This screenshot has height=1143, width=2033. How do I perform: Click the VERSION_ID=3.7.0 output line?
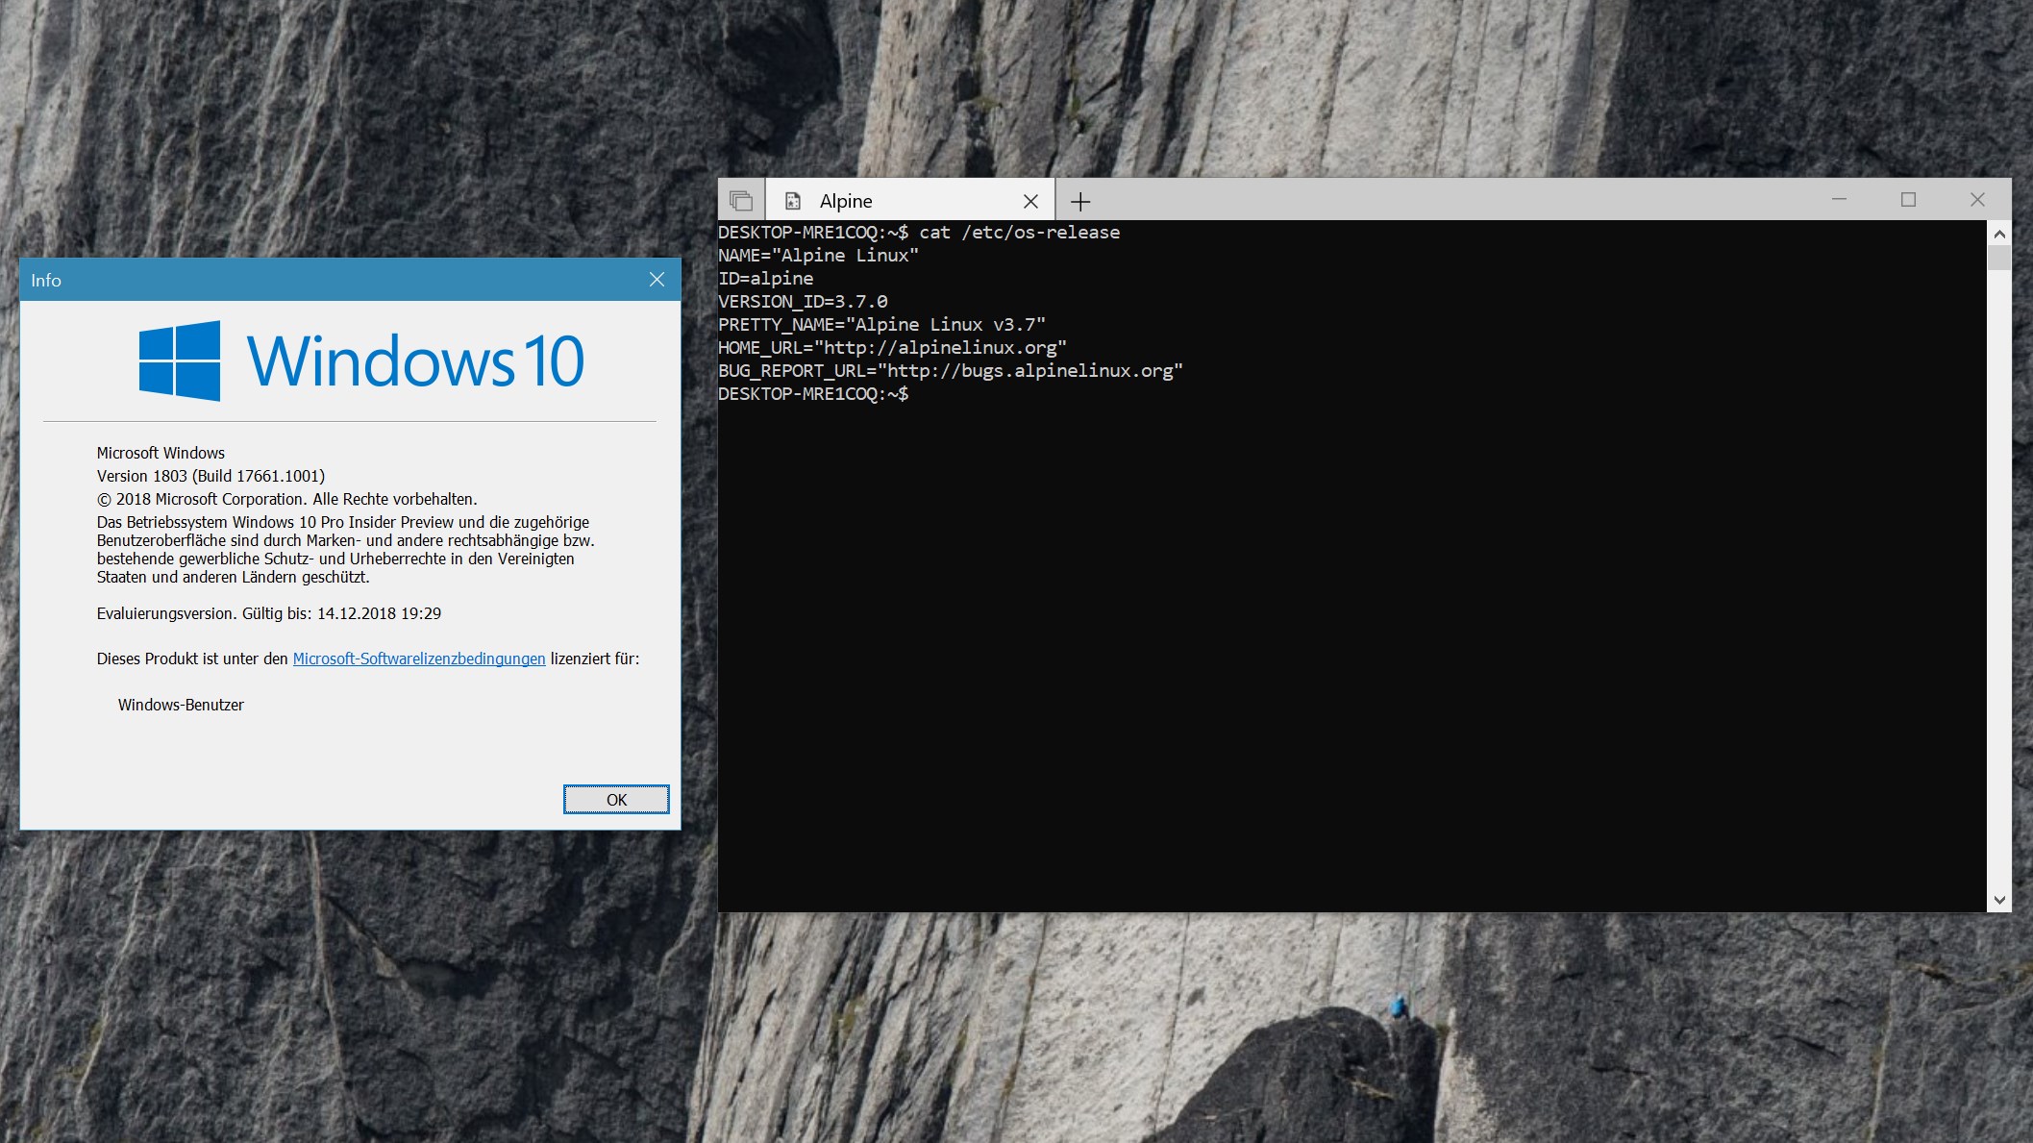(x=803, y=302)
